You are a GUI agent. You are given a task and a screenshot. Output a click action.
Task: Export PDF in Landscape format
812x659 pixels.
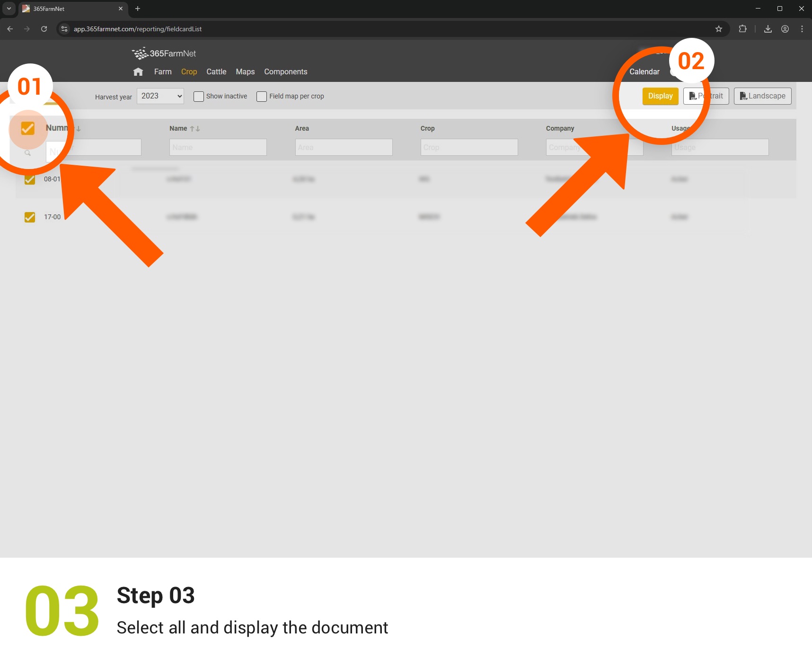point(762,96)
